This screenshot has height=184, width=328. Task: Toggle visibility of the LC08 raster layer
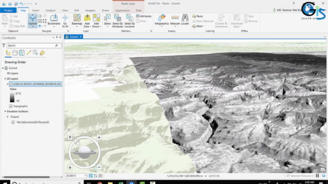[11, 84]
